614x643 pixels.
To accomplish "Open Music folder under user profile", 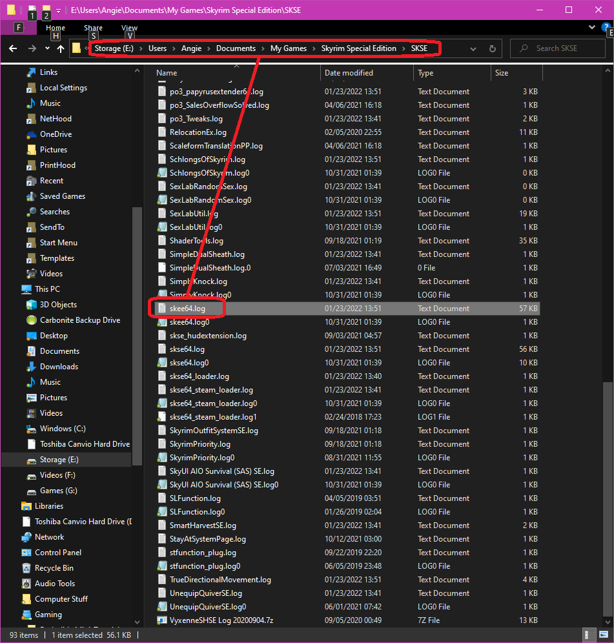I will pos(50,103).
